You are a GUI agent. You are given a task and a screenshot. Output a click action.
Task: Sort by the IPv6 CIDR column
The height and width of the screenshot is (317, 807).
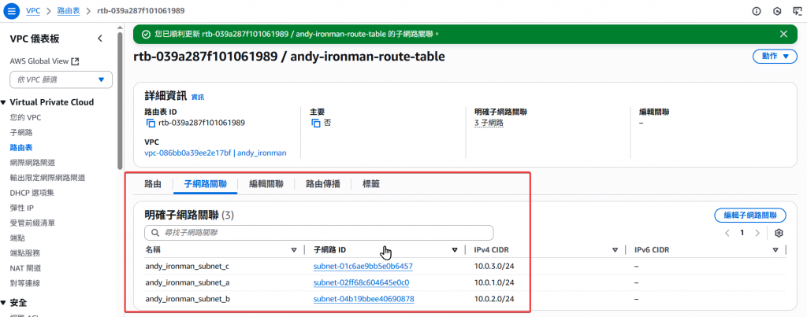click(x=775, y=250)
